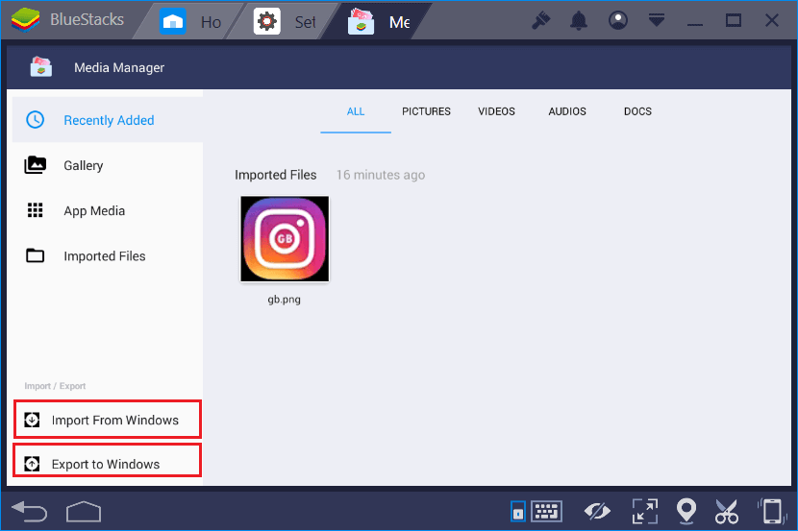Click the Import / Export label
The height and width of the screenshot is (531, 798).
pos(55,386)
